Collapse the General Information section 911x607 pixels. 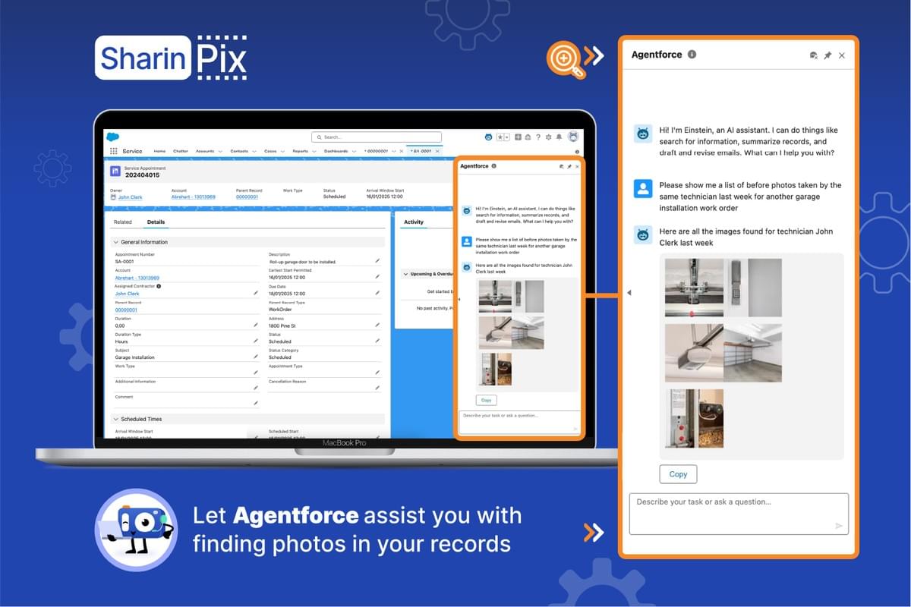(116, 242)
